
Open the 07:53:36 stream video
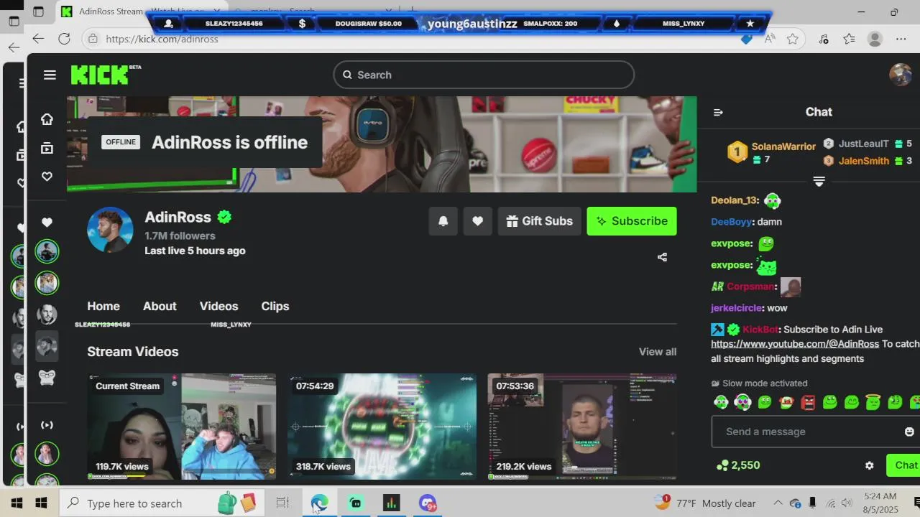click(582, 427)
